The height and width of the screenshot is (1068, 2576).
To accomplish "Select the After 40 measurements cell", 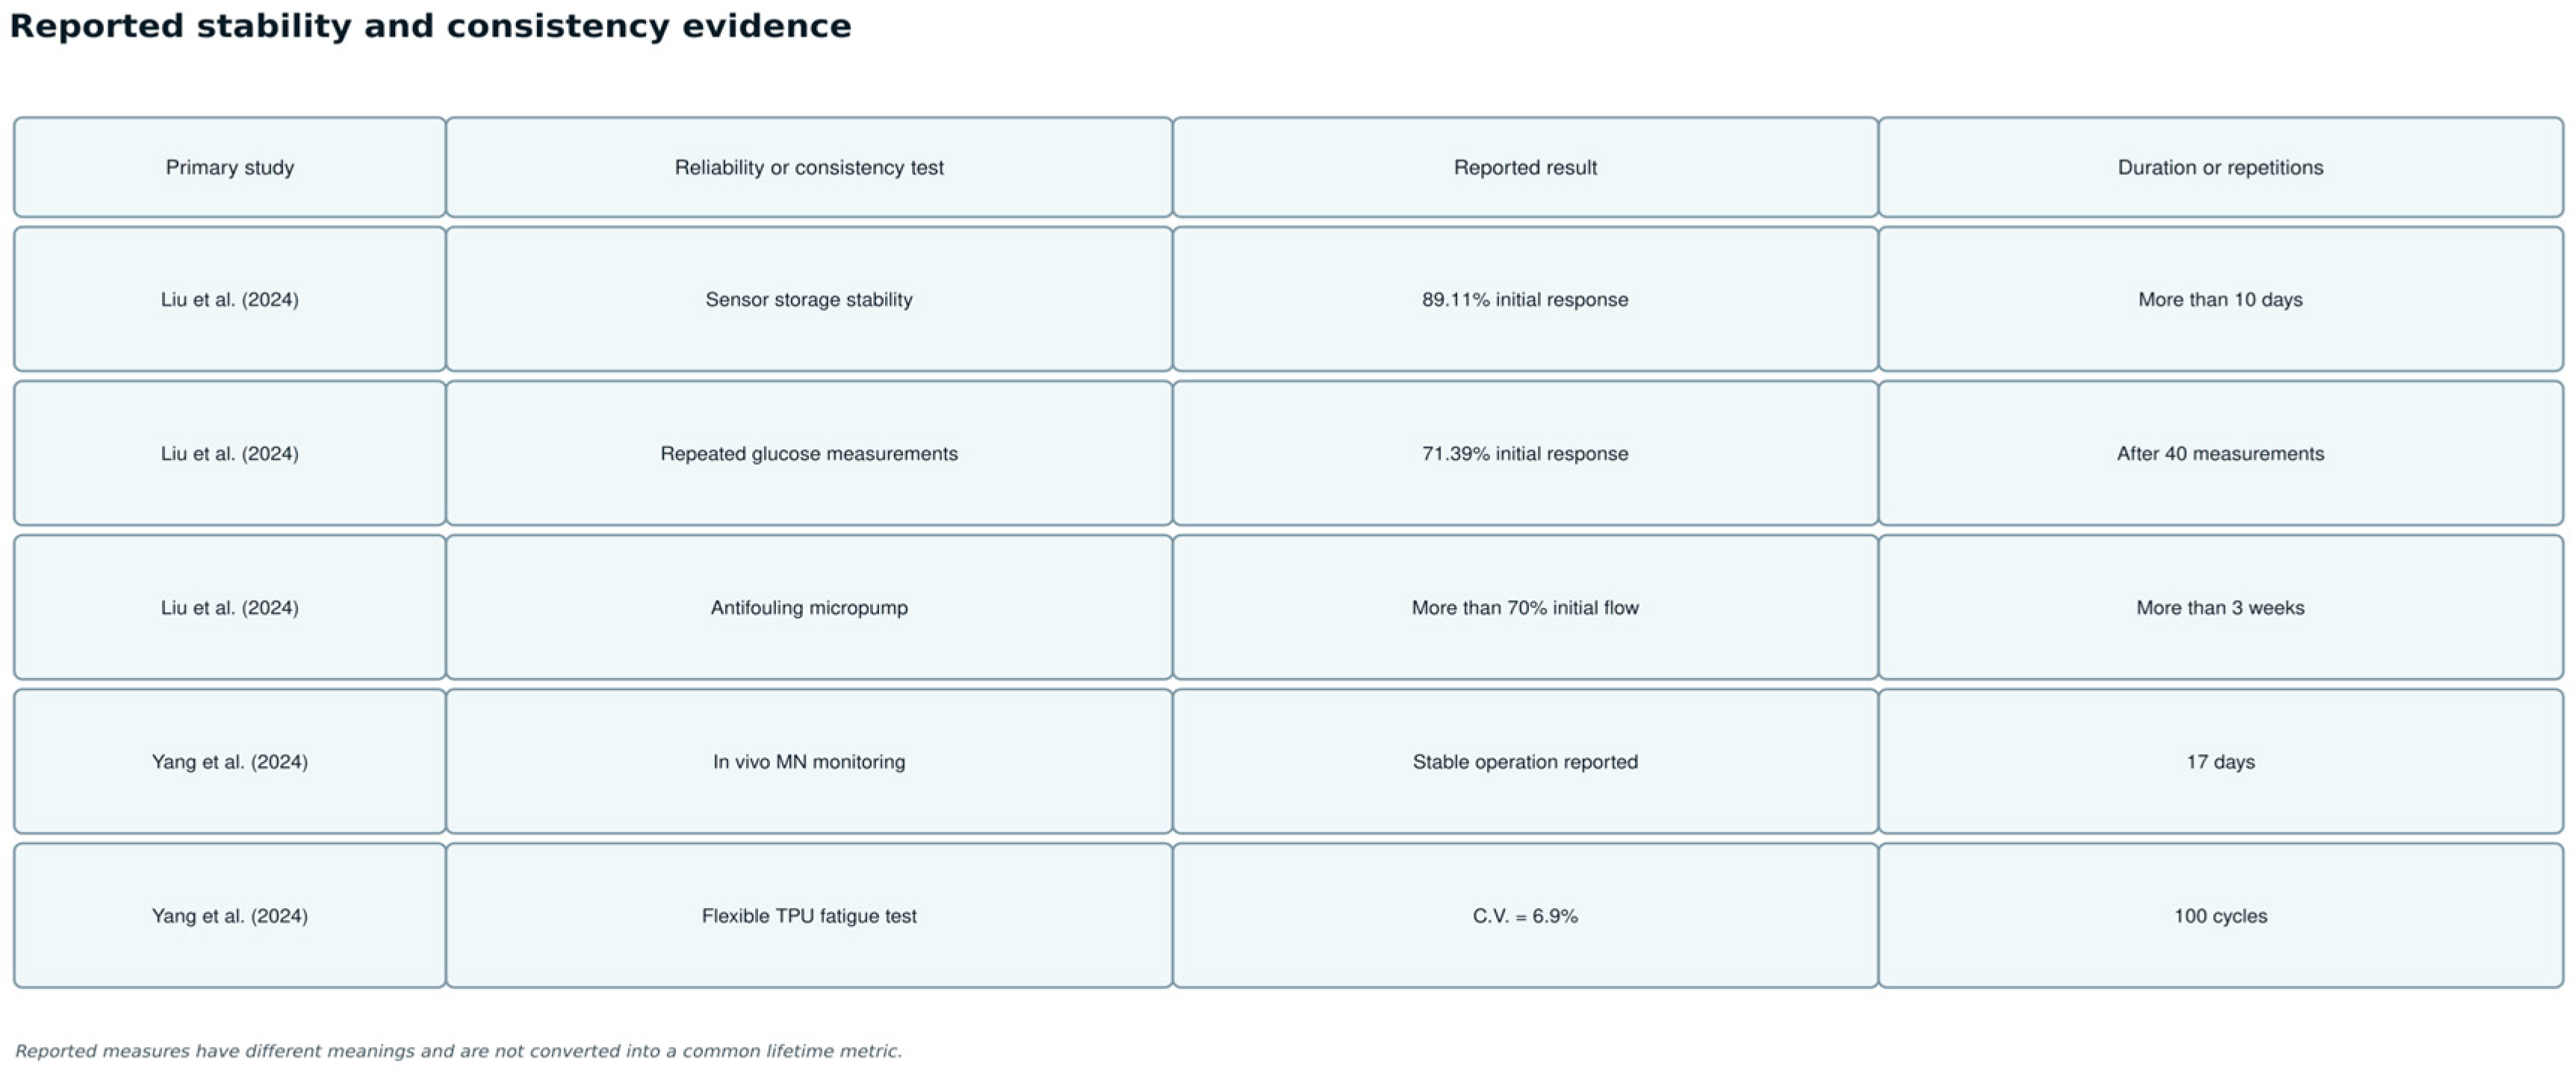I will coord(2220,453).
